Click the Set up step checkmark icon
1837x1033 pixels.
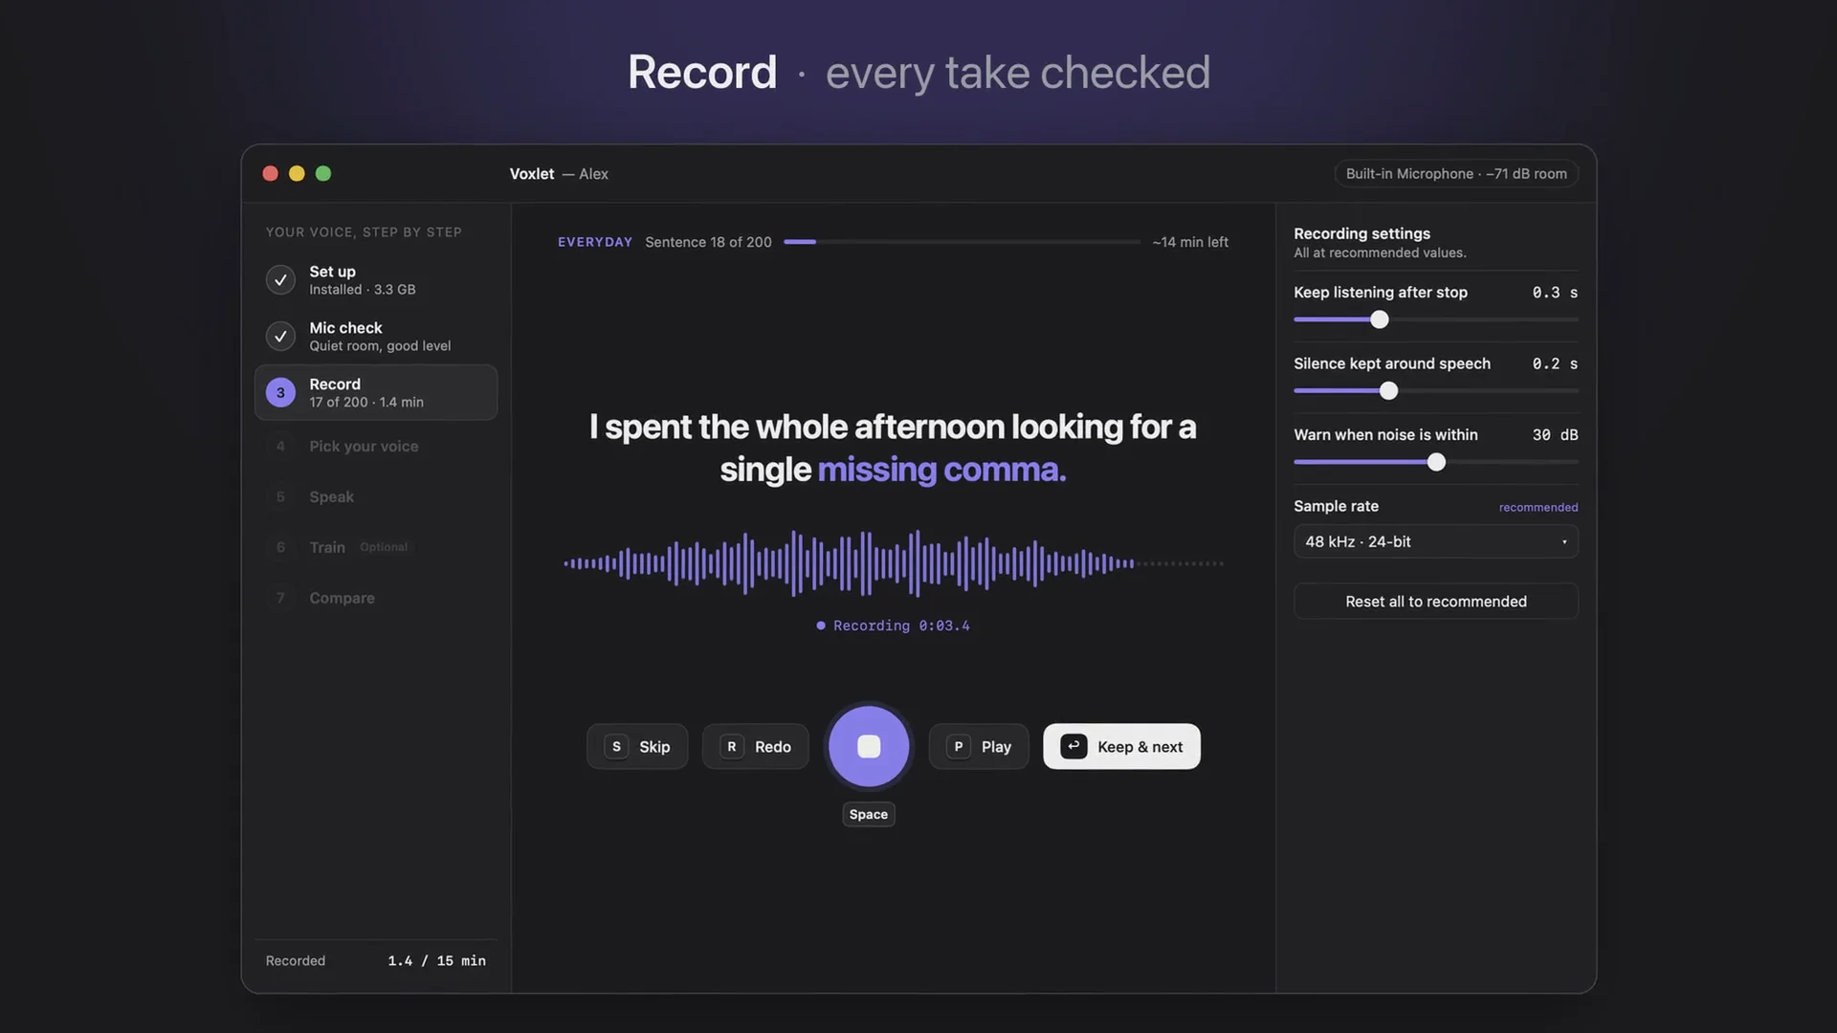pyautogui.click(x=280, y=279)
